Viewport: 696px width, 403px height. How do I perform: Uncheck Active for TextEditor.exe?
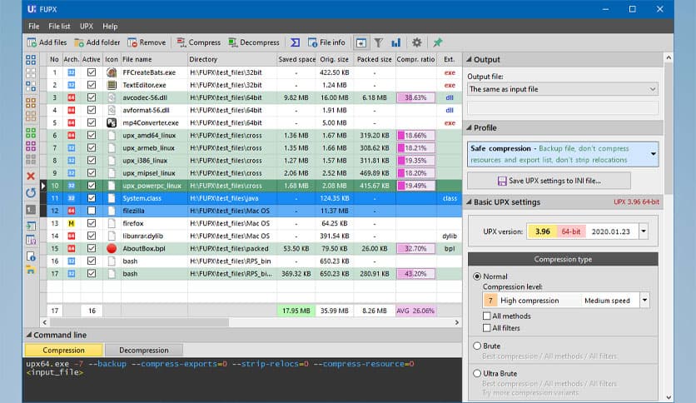pos(92,85)
